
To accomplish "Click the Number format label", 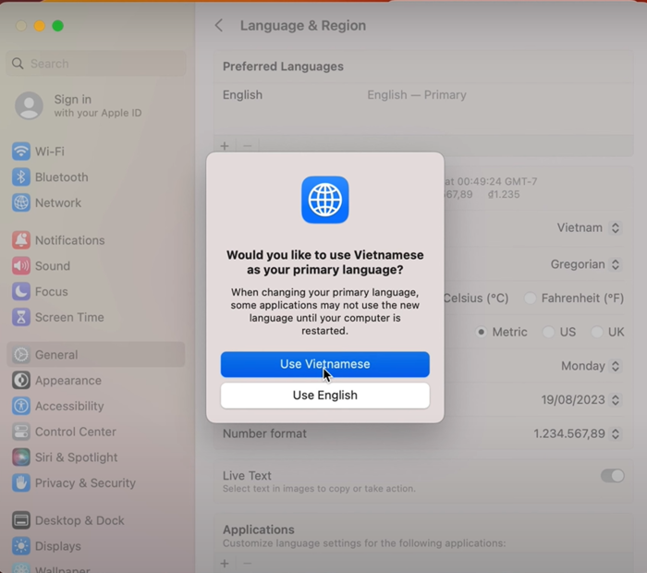I will [x=264, y=433].
